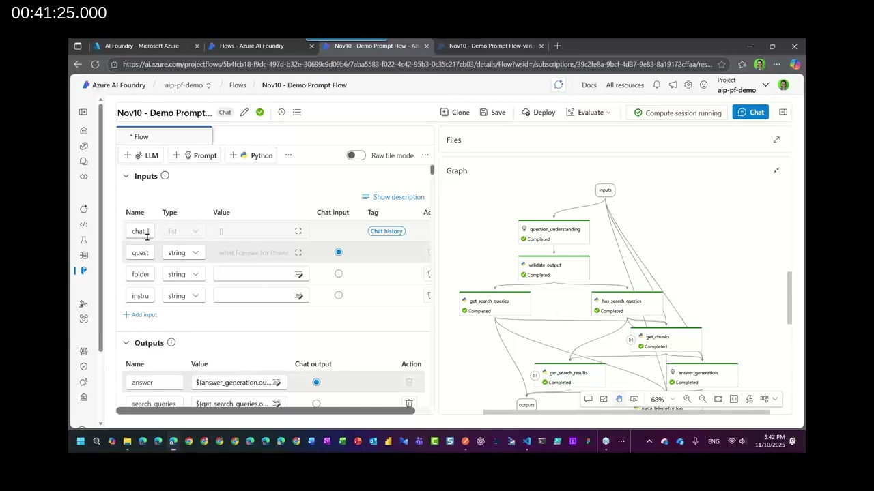Image resolution: width=874 pixels, height=491 pixels.
Task: Open the Code icon in the sidebar
Action: (83, 224)
